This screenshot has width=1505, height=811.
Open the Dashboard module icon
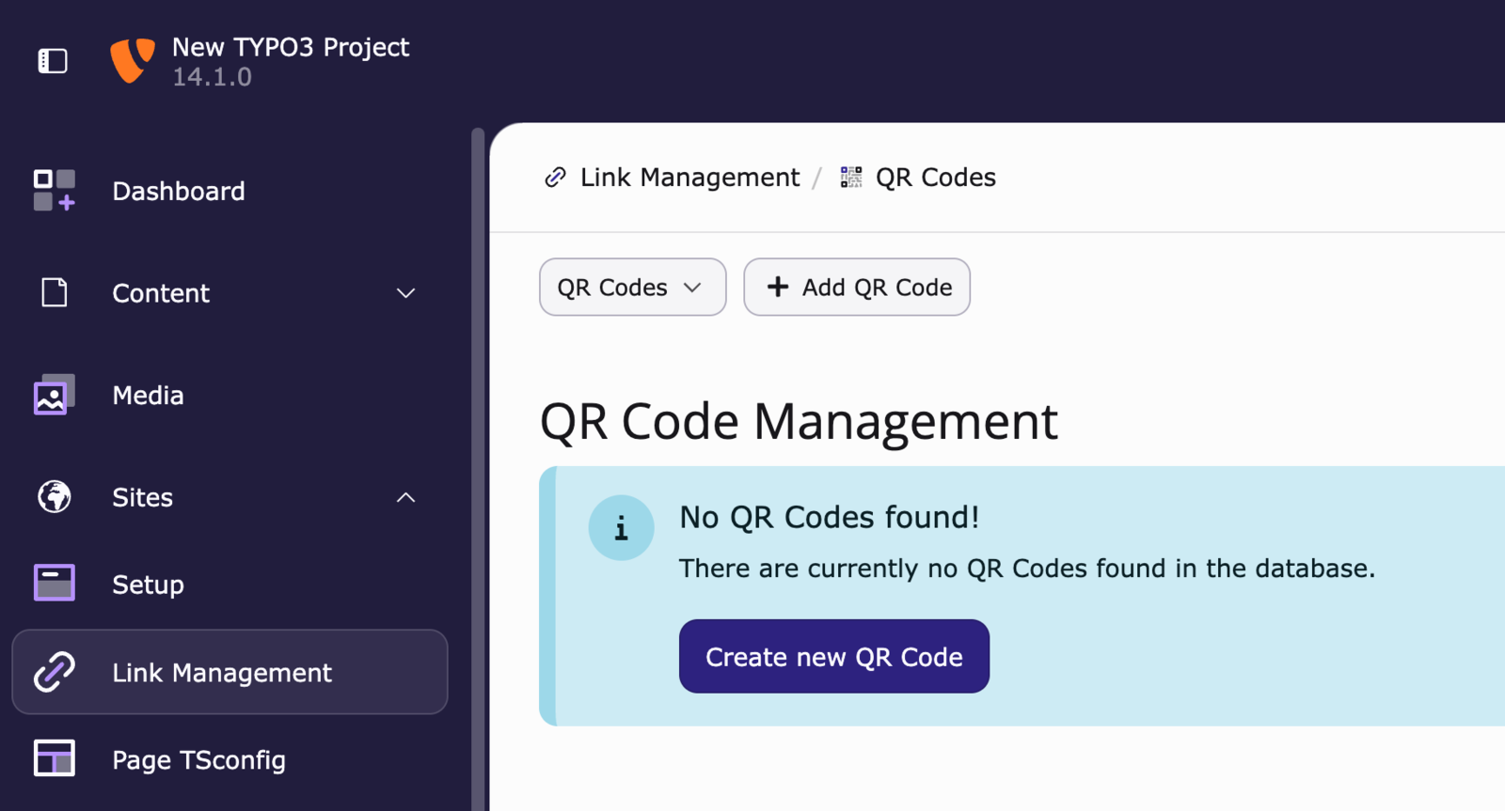pyautogui.click(x=54, y=191)
